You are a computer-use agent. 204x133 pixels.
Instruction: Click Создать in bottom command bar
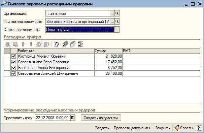[x=102, y=128]
